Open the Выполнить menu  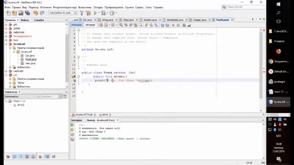(85, 7)
